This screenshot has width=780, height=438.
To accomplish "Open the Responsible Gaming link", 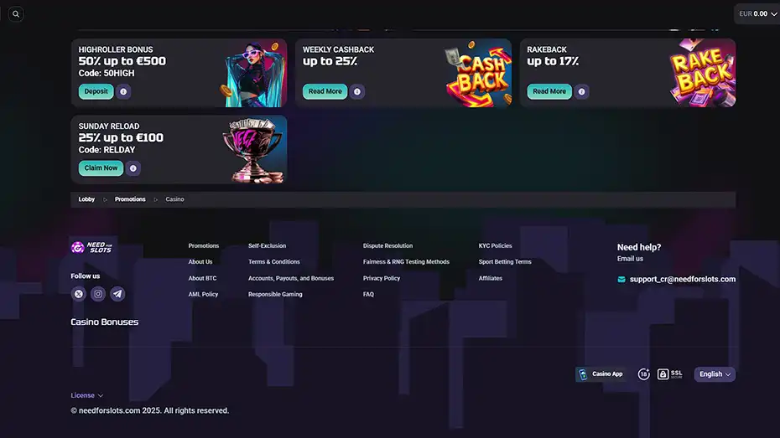I will [x=275, y=295].
